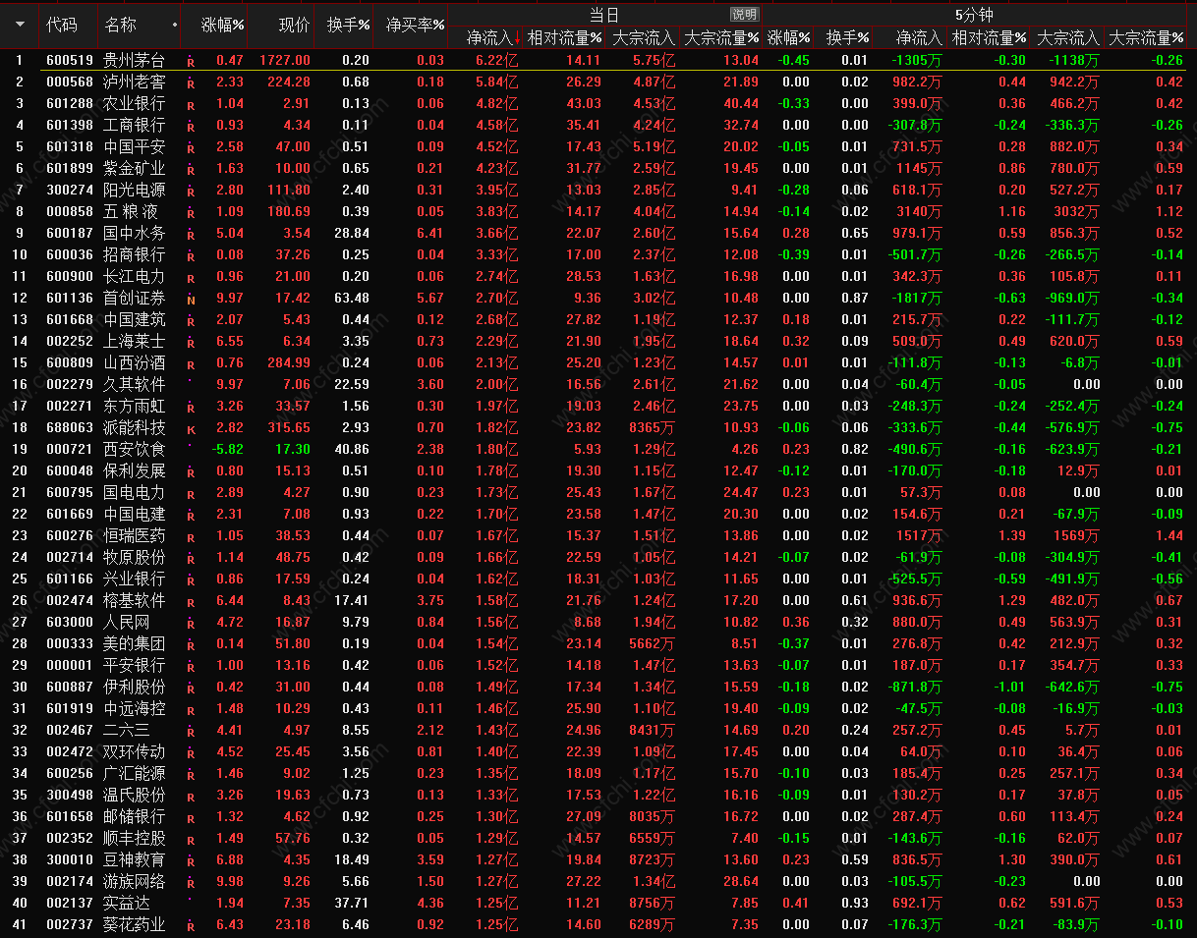Select the 温氏股份 stock name
Screen dimensions: 1197x938
(x=135, y=795)
